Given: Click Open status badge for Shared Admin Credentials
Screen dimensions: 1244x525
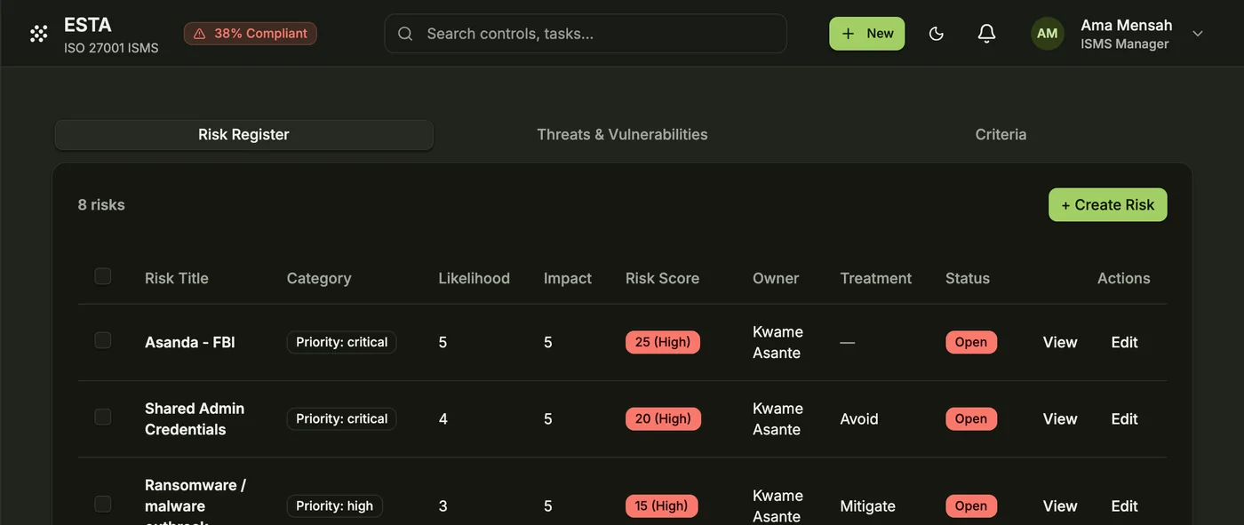Looking at the screenshot, I should coord(971,418).
